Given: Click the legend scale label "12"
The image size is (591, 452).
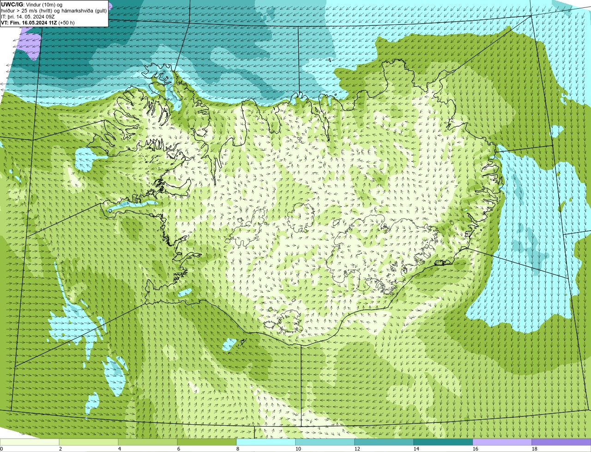Looking at the screenshot, I should 357,449.
